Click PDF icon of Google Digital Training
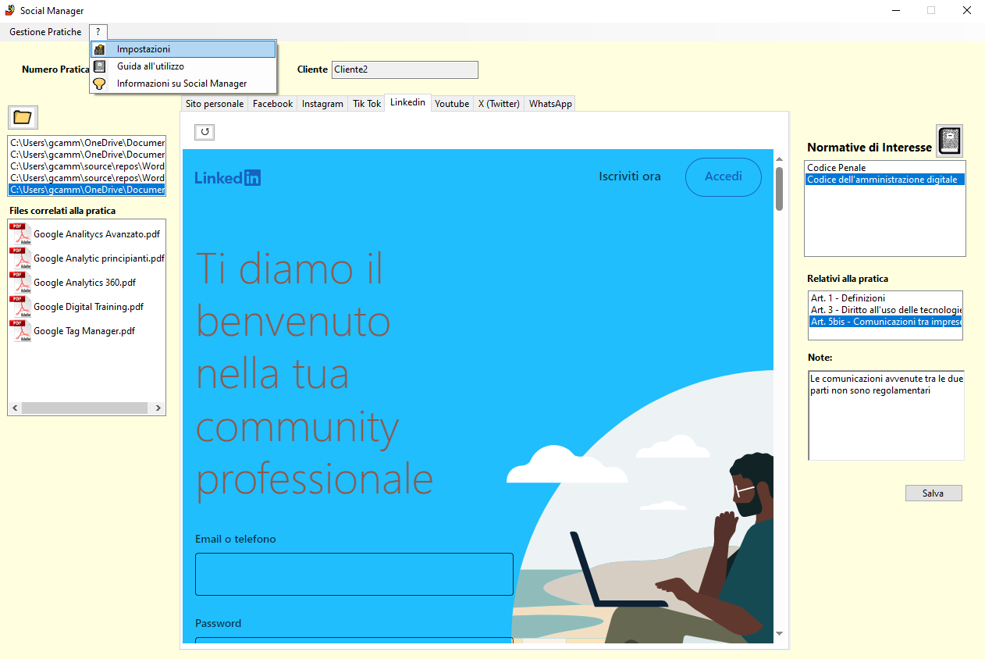The height and width of the screenshot is (659, 985). (20, 306)
